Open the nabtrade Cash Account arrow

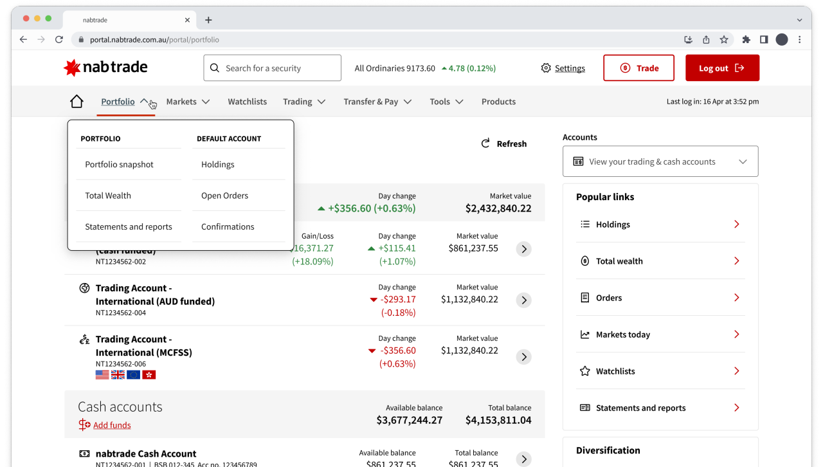[524, 459]
